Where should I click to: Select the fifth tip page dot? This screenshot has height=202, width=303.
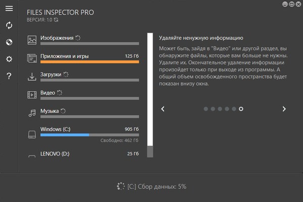[234, 108]
